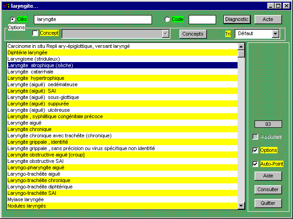Select the Clés radio button
Image resolution: width=293 pixels, height=219 pixels.
click(12, 19)
